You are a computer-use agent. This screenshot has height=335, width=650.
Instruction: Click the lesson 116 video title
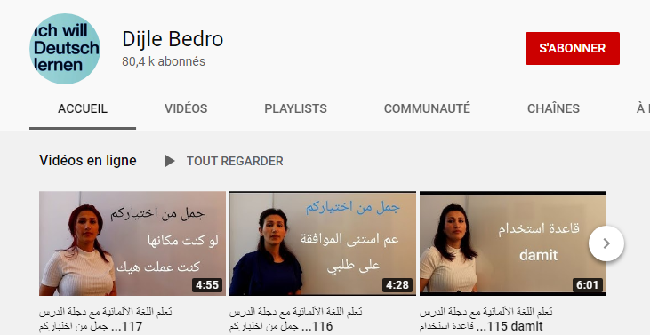click(295, 319)
